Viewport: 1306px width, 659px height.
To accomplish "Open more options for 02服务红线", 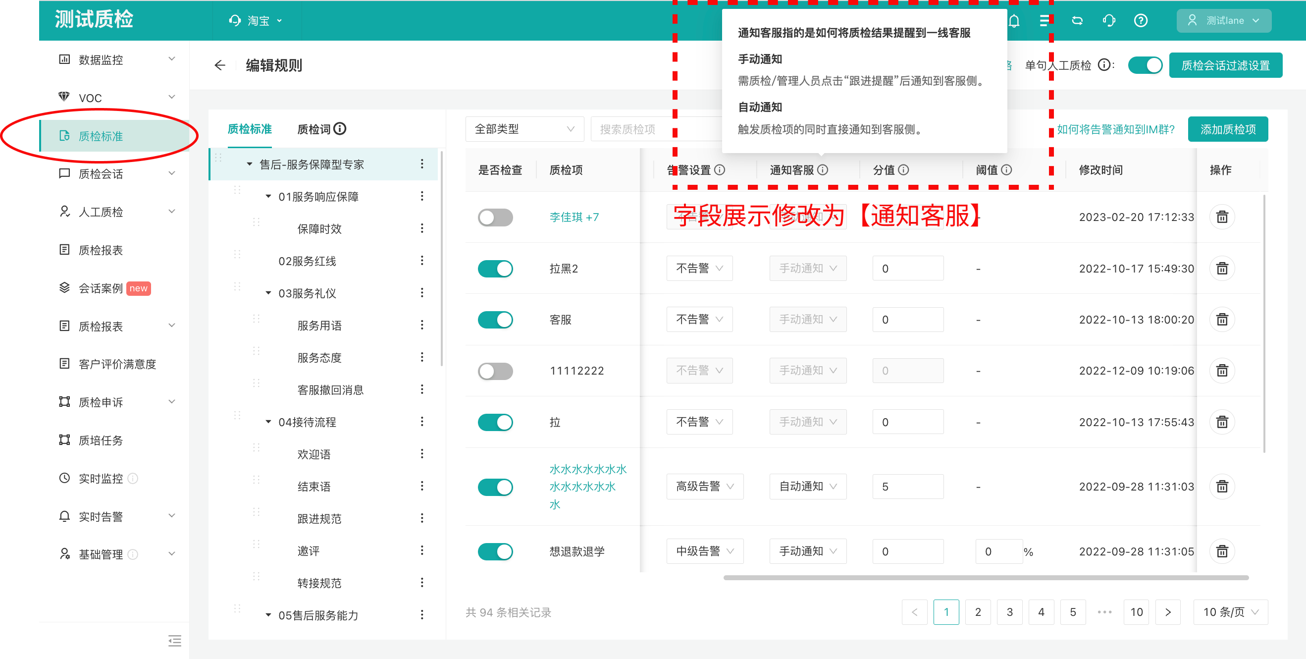I will click(x=422, y=260).
